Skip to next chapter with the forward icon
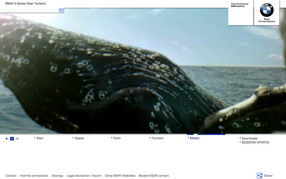 click(17, 139)
